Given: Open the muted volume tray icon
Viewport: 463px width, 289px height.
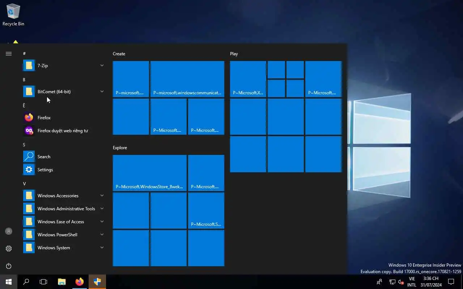Looking at the screenshot, I should pyautogui.click(x=401, y=282).
